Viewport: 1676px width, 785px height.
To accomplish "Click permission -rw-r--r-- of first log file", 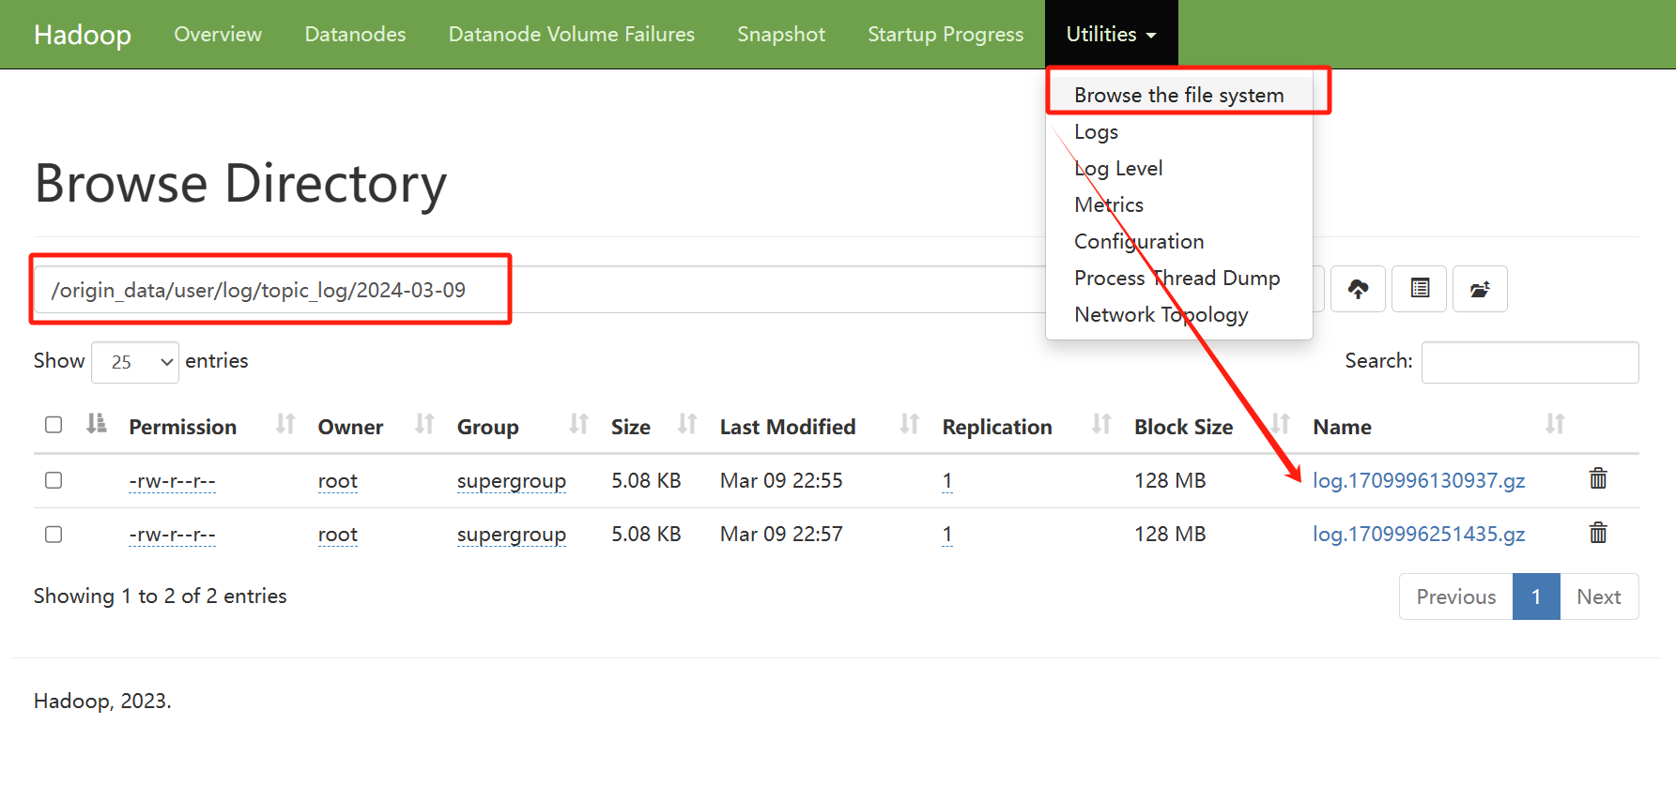I will [x=172, y=481].
